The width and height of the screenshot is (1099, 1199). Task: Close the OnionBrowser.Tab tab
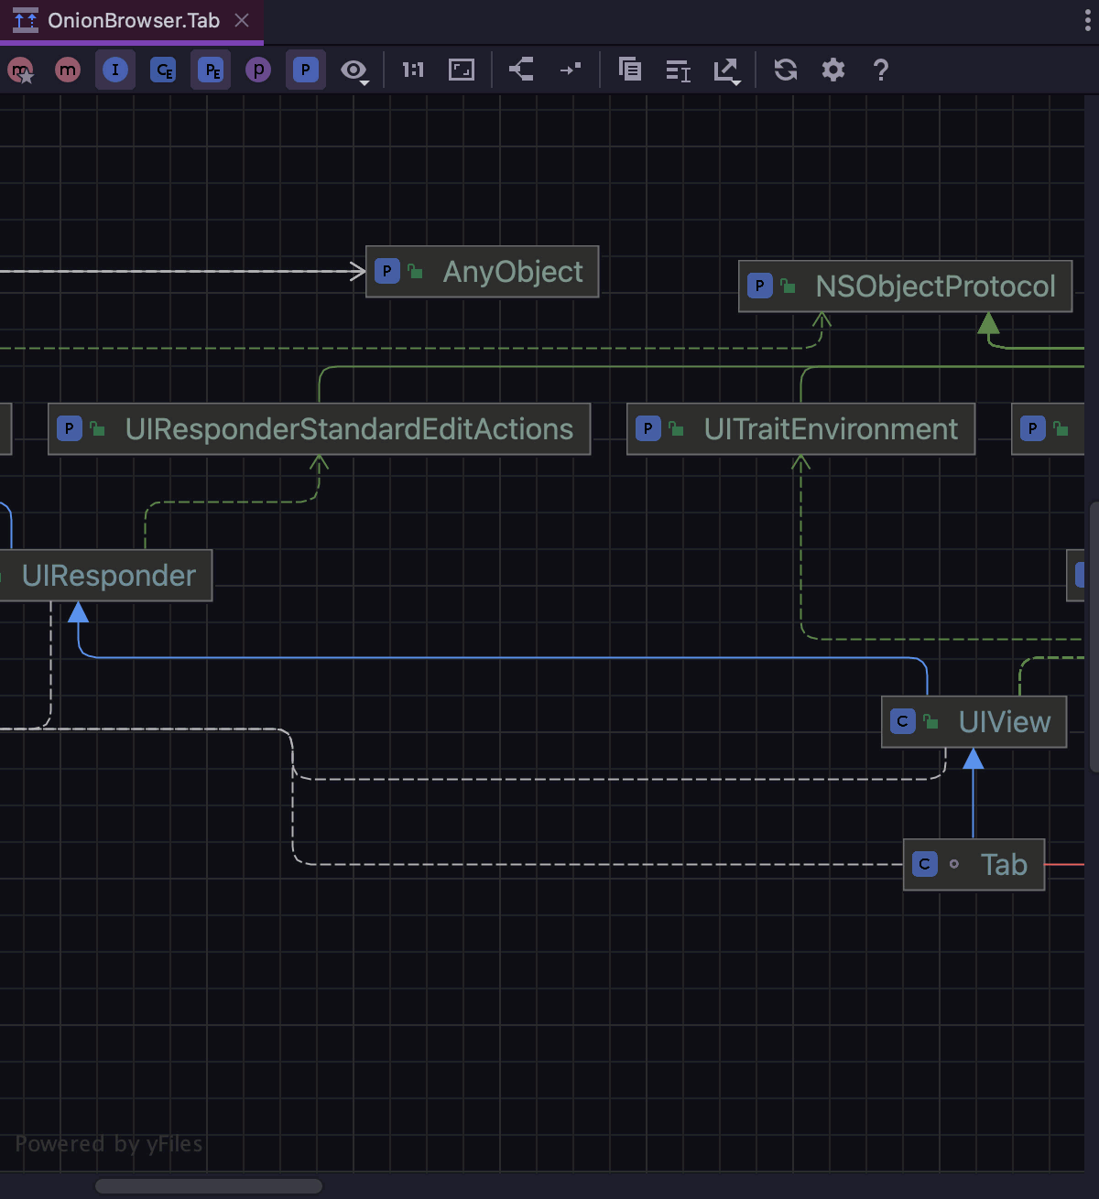[242, 20]
